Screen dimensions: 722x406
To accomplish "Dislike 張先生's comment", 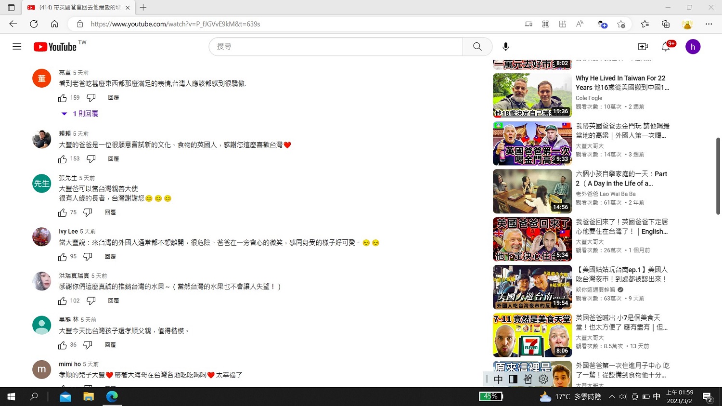I will coord(88,212).
